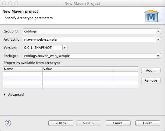Expand the Advanced section triangle
Image resolution: width=165 pixels, height=131 pixels.
point(5,95)
